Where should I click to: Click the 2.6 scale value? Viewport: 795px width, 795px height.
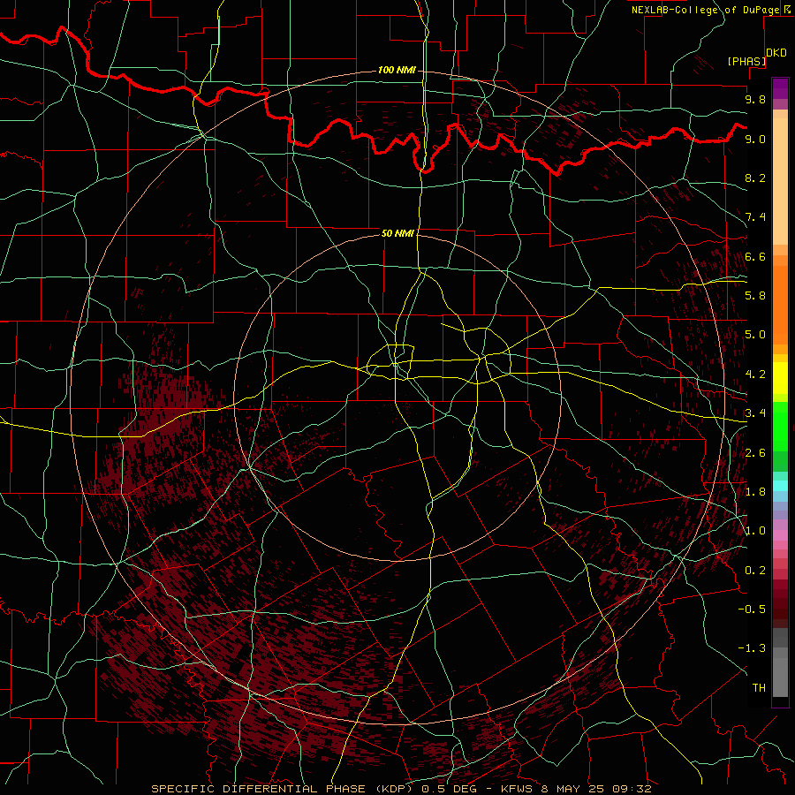click(x=755, y=453)
